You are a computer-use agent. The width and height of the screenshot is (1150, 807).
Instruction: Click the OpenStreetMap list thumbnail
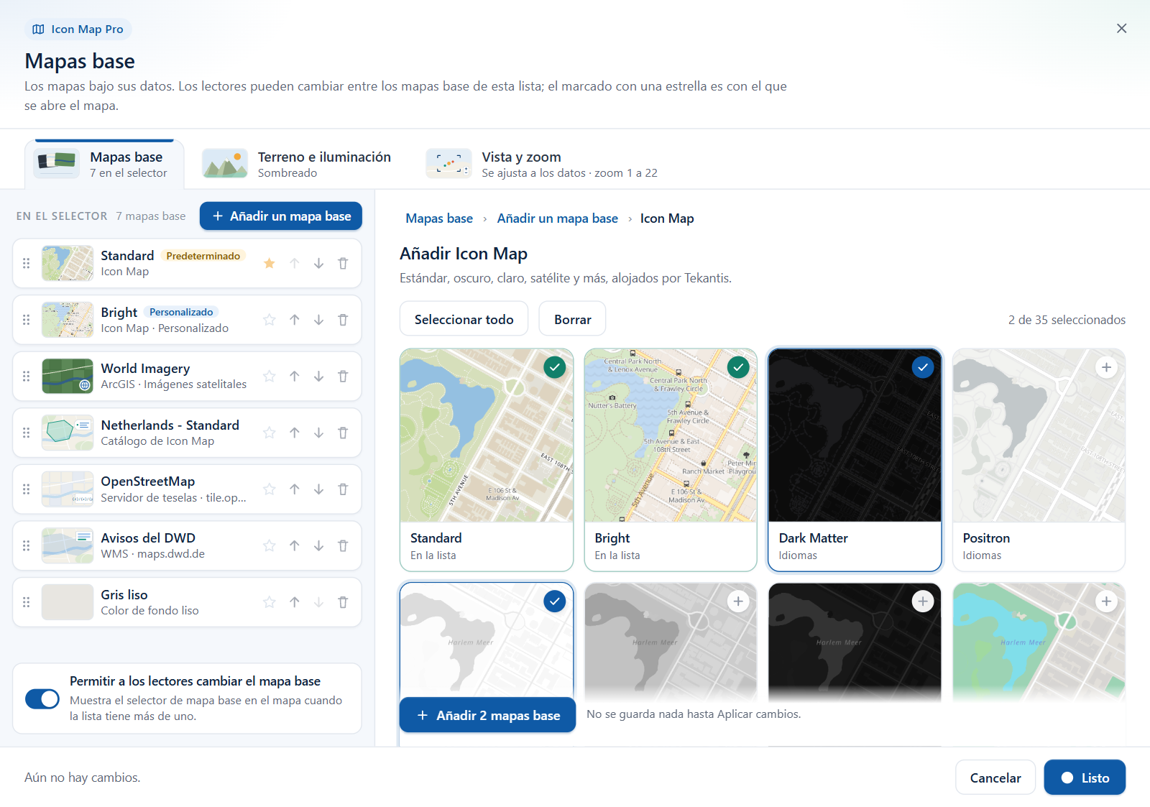point(68,489)
